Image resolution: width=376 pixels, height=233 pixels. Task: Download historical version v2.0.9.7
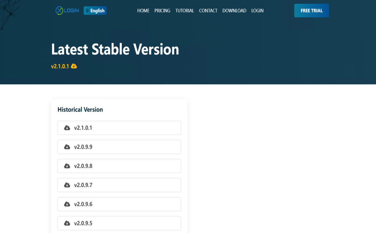click(119, 185)
